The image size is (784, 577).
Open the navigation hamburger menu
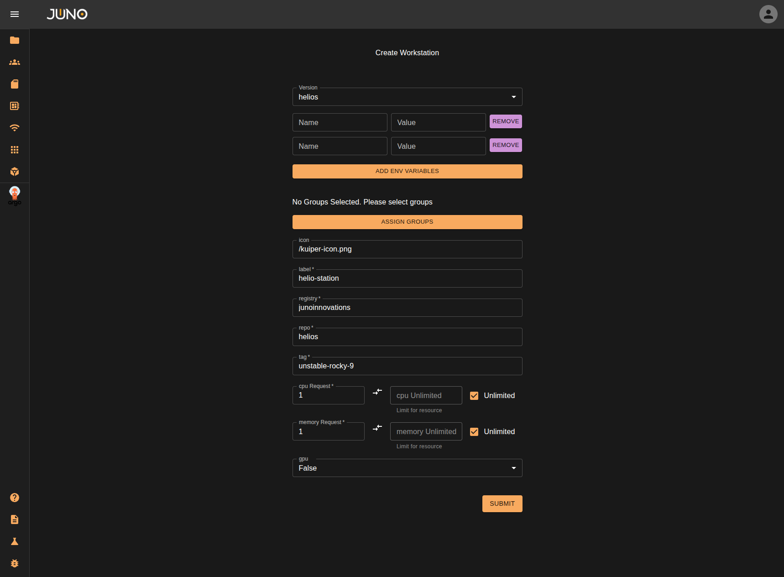(x=15, y=14)
